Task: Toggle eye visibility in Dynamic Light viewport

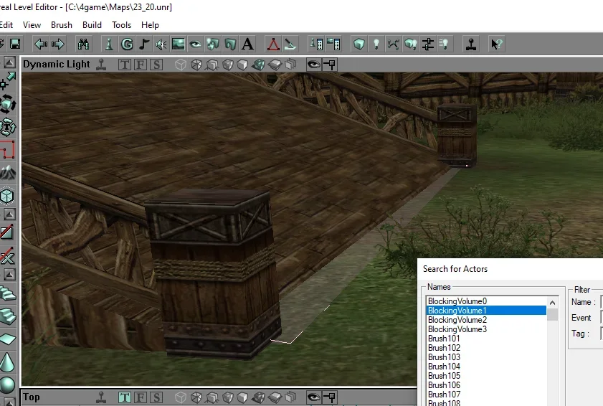Action: 314,65
